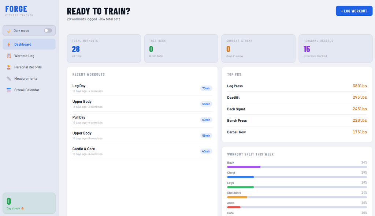The width and height of the screenshot is (375, 216).
Task: Click the 295lbs Deadlift value
Action: [x=360, y=97]
